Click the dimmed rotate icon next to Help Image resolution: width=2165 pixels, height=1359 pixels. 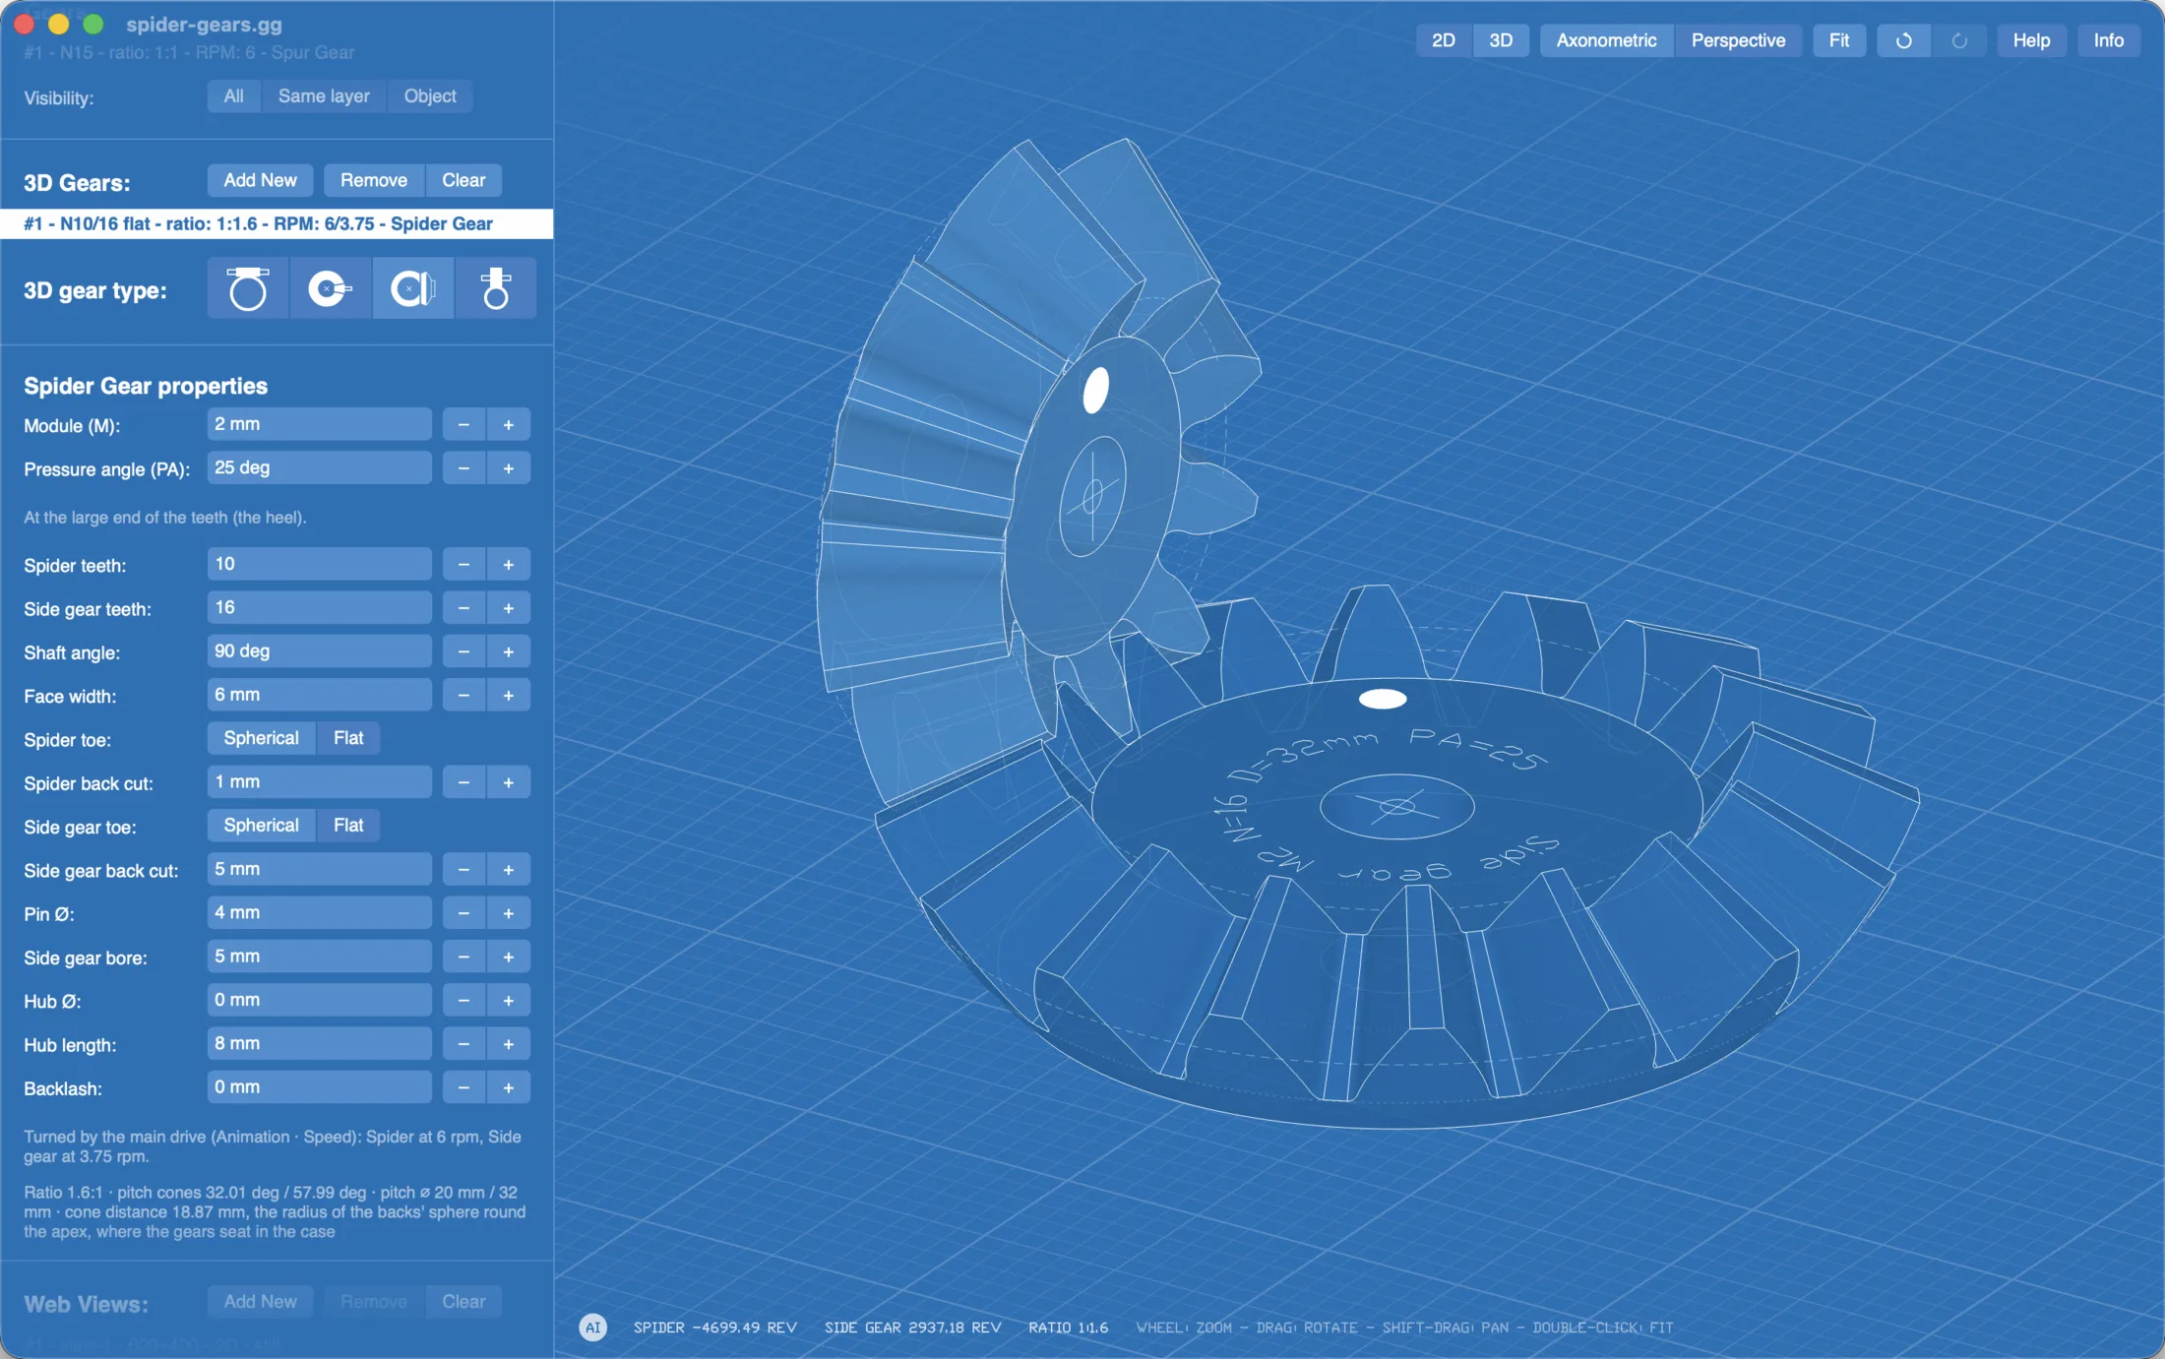click(x=1958, y=40)
